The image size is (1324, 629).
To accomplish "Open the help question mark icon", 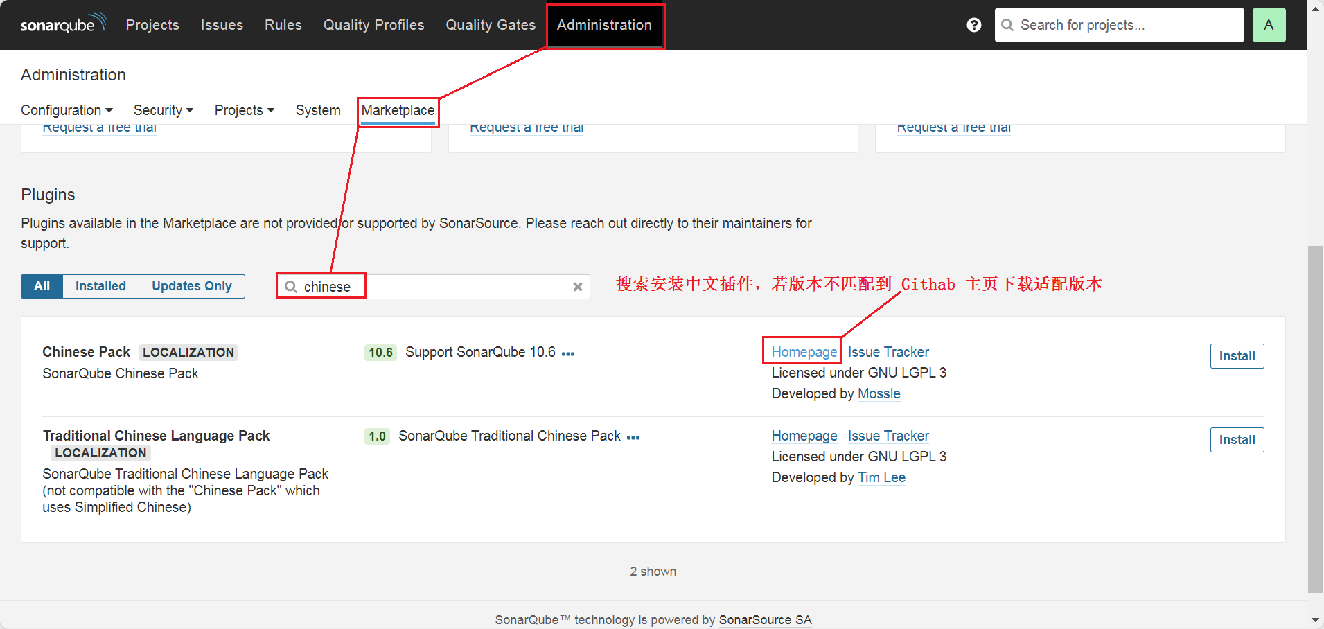I will [x=973, y=25].
